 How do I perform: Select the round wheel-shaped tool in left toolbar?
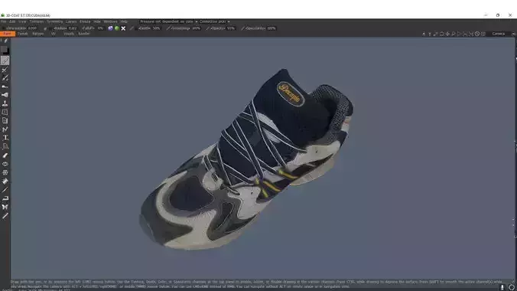coord(5,172)
